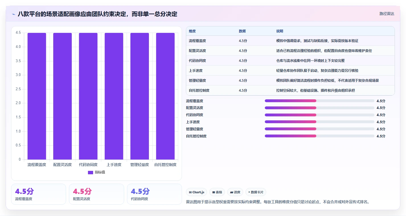This screenshot has height=216, width=406.
Task: Click the 自托管控制度 bar in the chart
Action: (x=165, y=96)
